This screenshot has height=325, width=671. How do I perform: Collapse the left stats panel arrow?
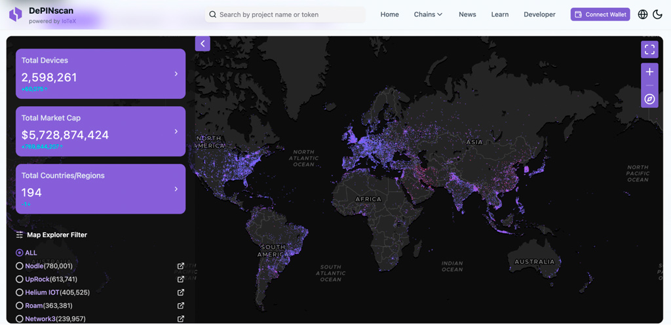tap(203, 44)
